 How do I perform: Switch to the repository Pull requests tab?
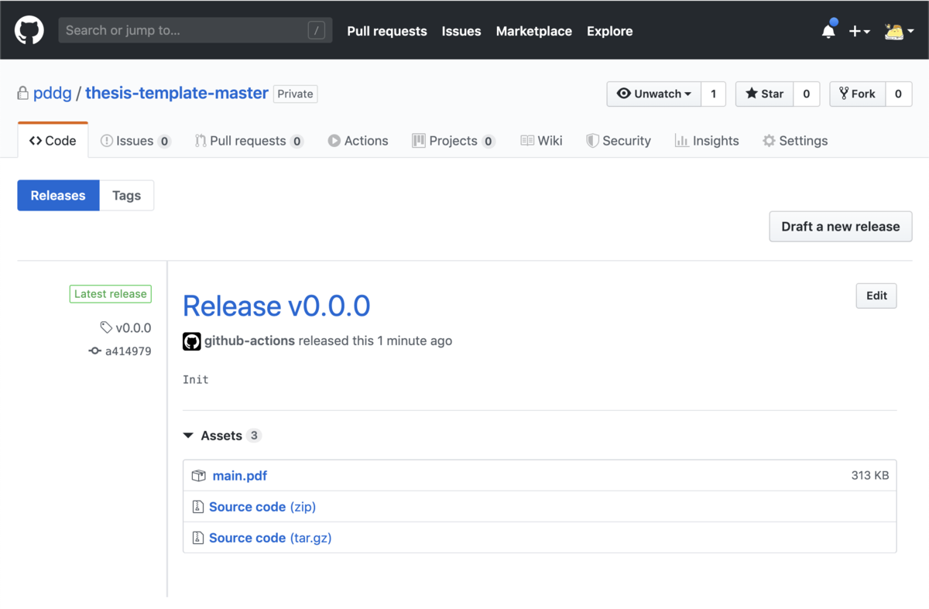click(248, 140)
